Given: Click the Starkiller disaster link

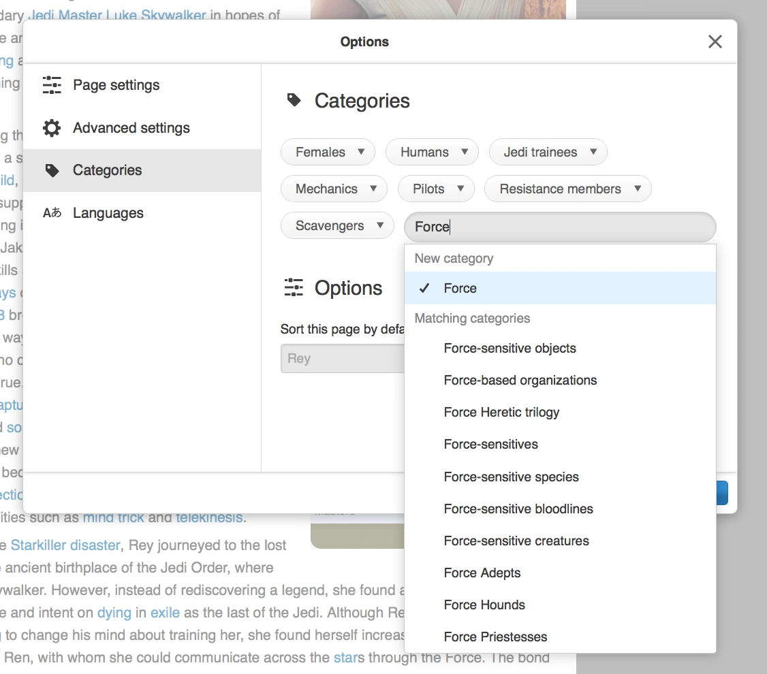Looking at the screenshot, I should [x=65, y=545].
